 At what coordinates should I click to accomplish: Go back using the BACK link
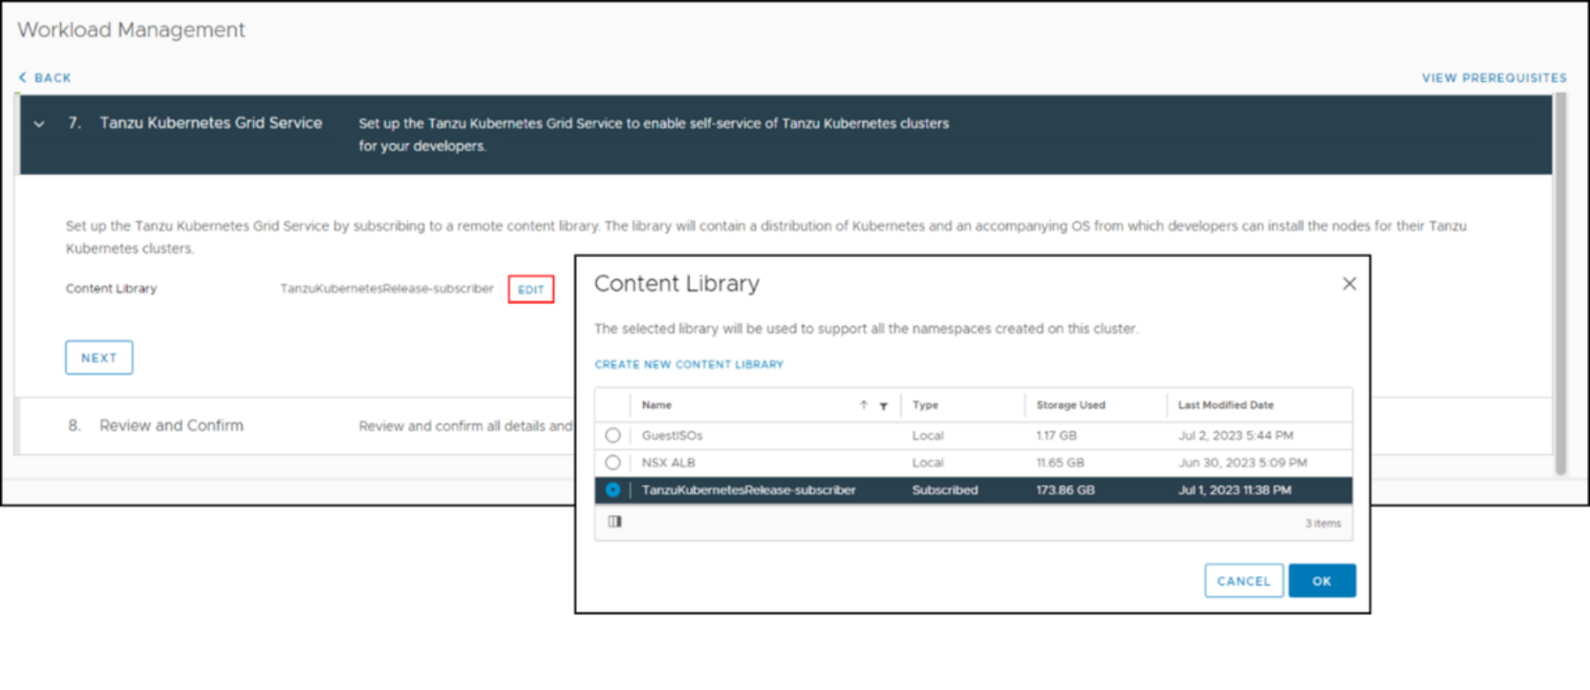[45, 77]
